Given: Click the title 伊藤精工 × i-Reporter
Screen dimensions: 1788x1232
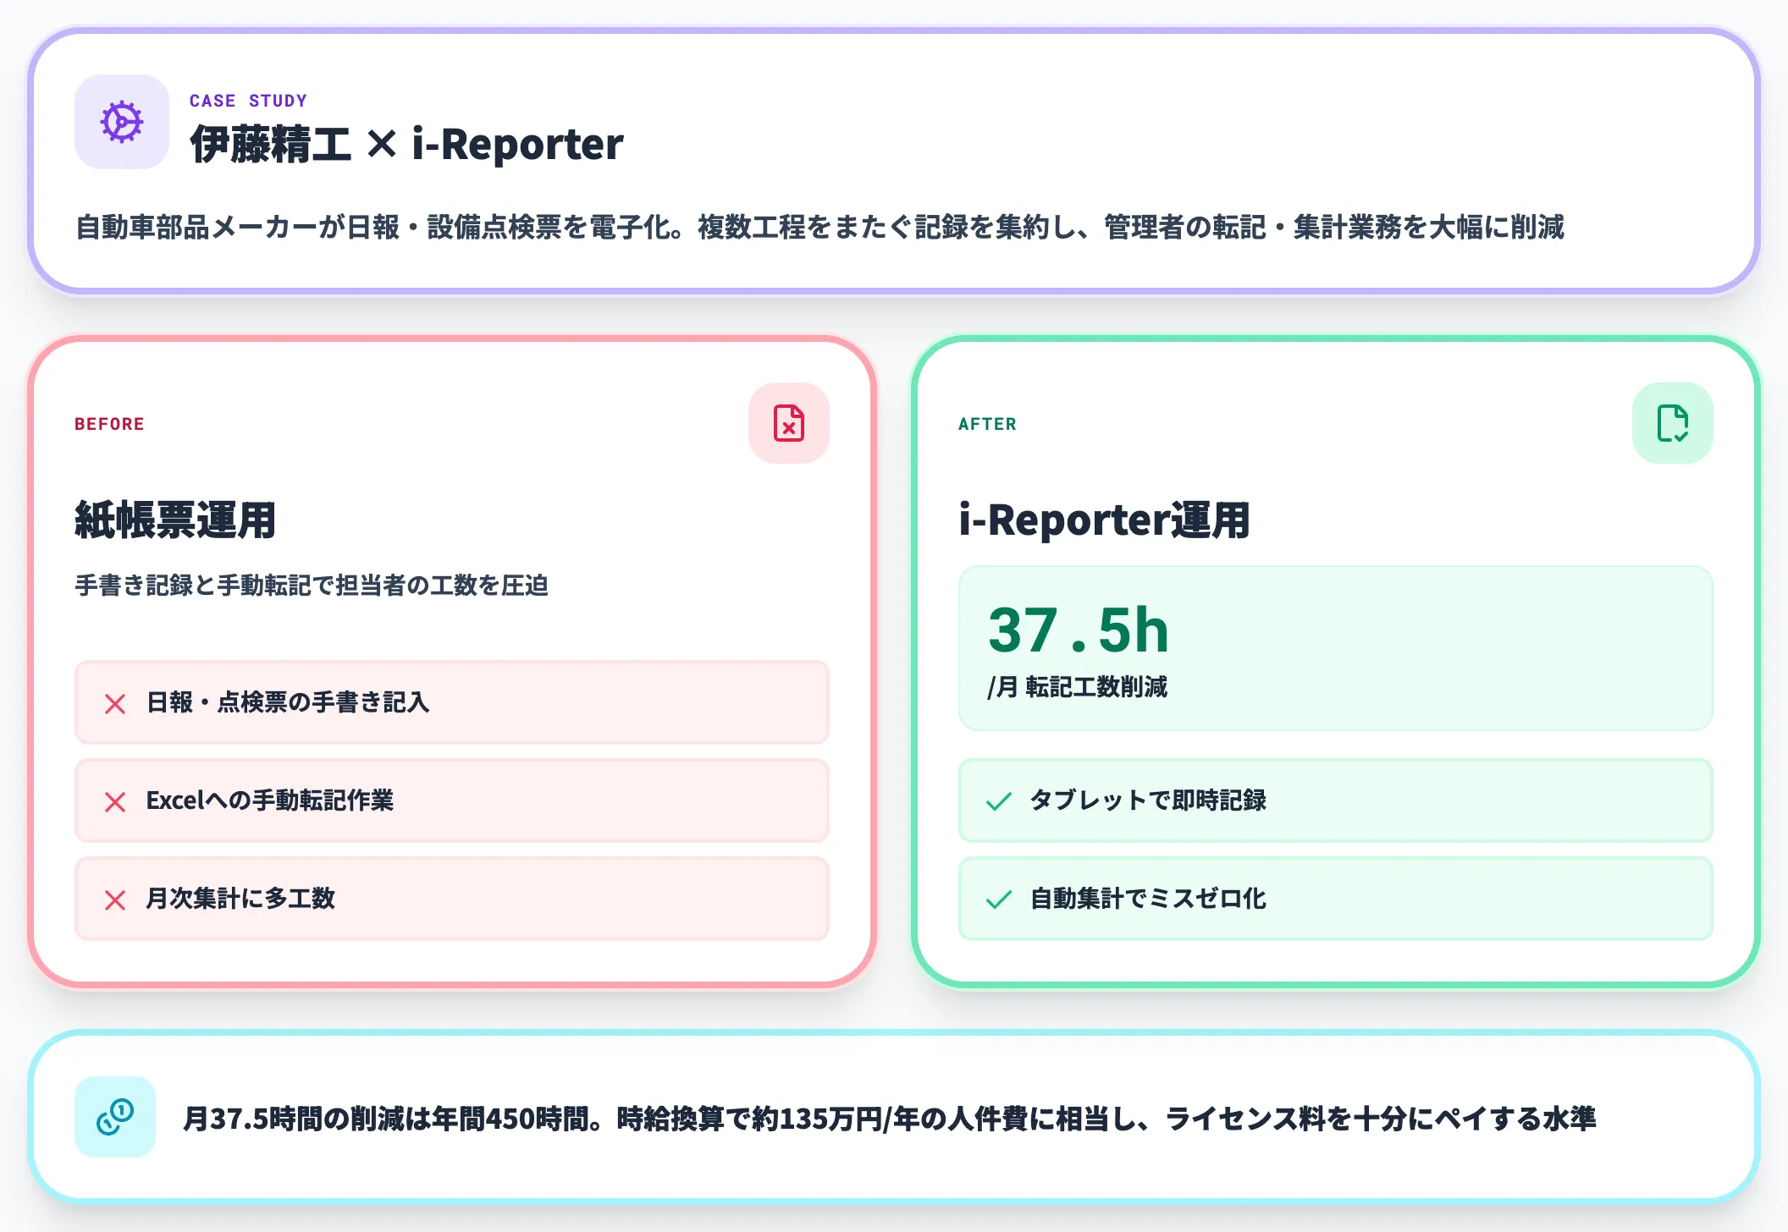Looking at the screenshot, I should click(406, 144).
